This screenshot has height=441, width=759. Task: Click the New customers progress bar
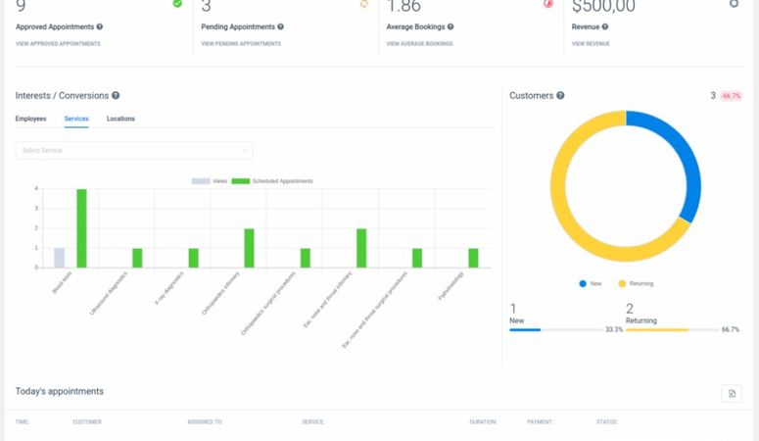555,330
